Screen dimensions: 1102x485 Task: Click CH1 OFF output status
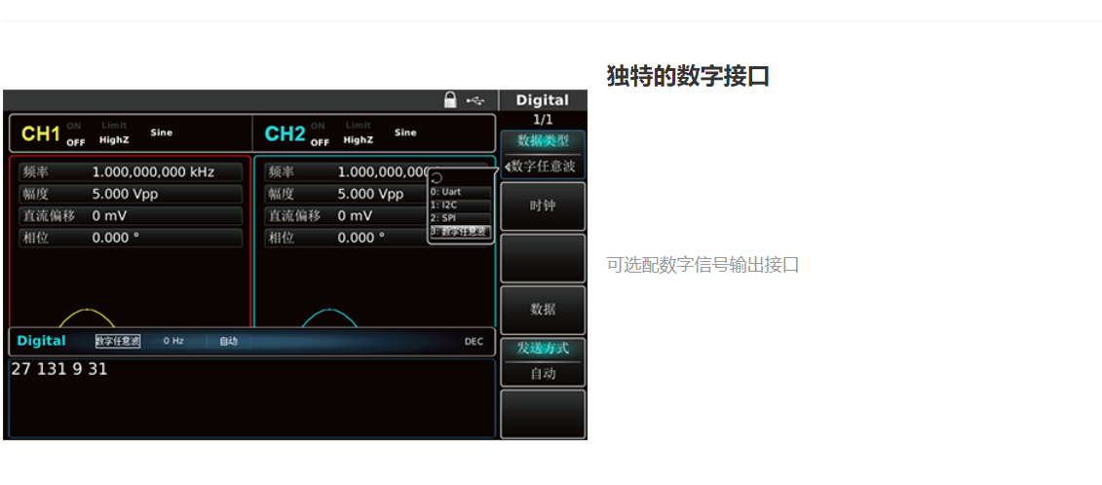[x=75, y=142]
